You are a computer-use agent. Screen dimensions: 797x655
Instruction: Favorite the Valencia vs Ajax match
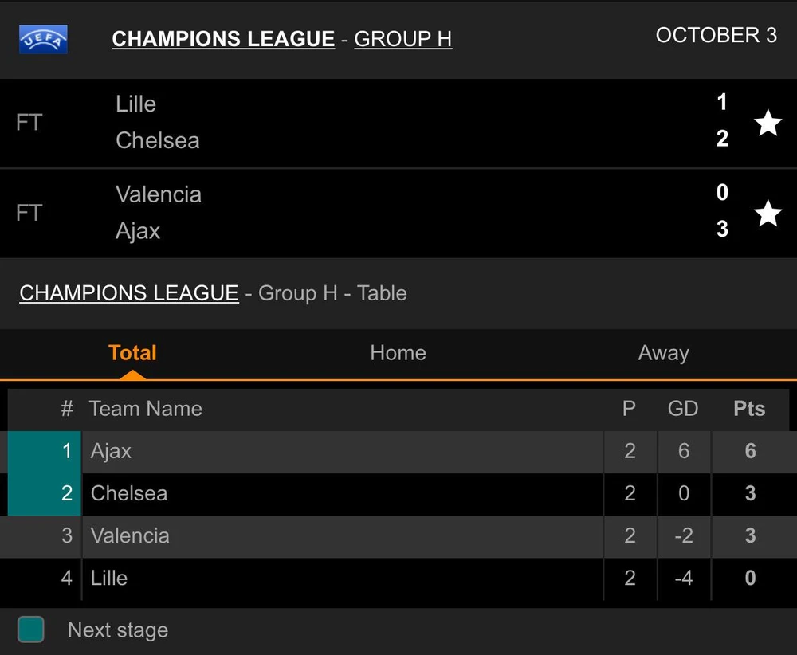pos(768,213)
